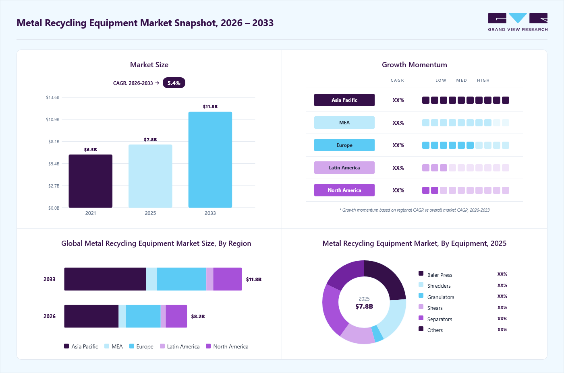Click the MEA region label
The image size is (564, 373).
pyautogui.click(x=344, y=123)
